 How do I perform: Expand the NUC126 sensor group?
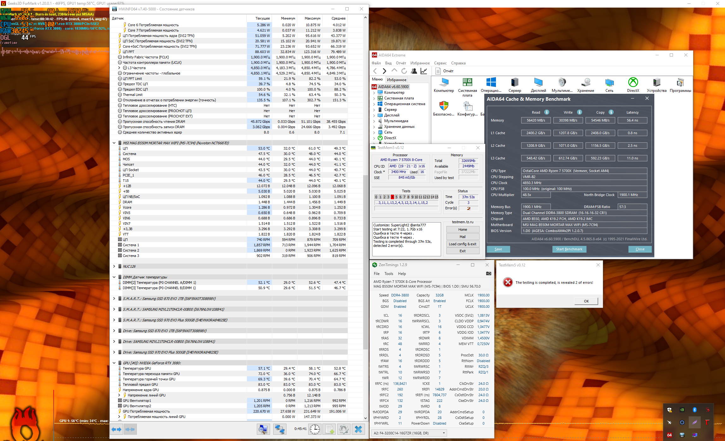[114, 266]
